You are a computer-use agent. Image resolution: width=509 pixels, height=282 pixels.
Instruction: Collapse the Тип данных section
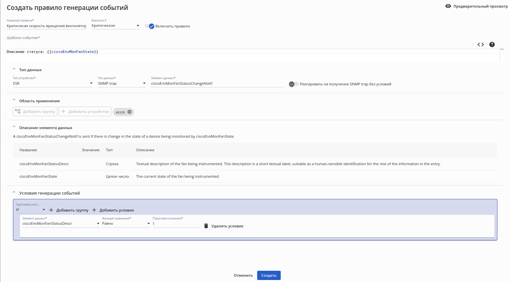pos(14,70)
